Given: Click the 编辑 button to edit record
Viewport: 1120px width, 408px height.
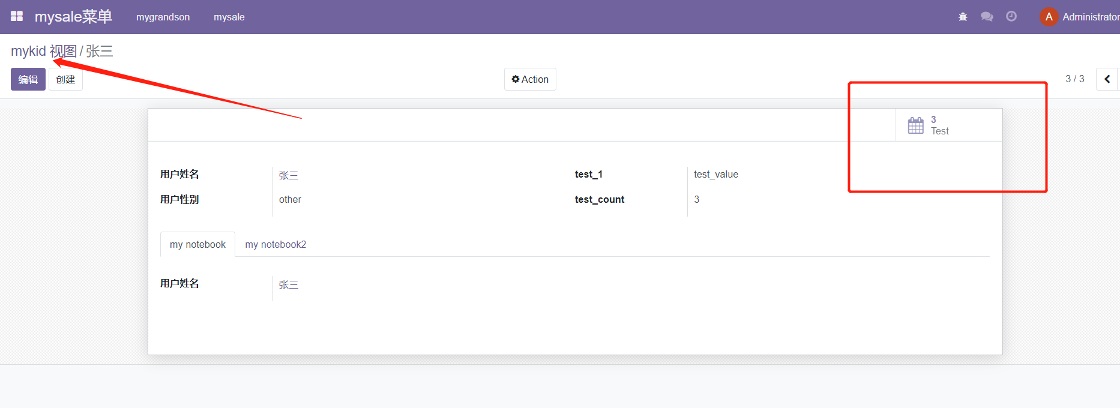Looking at the screenshot, I should click(x=28, y=79).
